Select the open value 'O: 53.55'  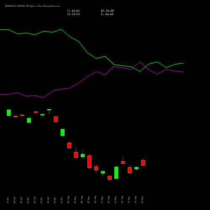pyautogui.click(x=73, y=14)
